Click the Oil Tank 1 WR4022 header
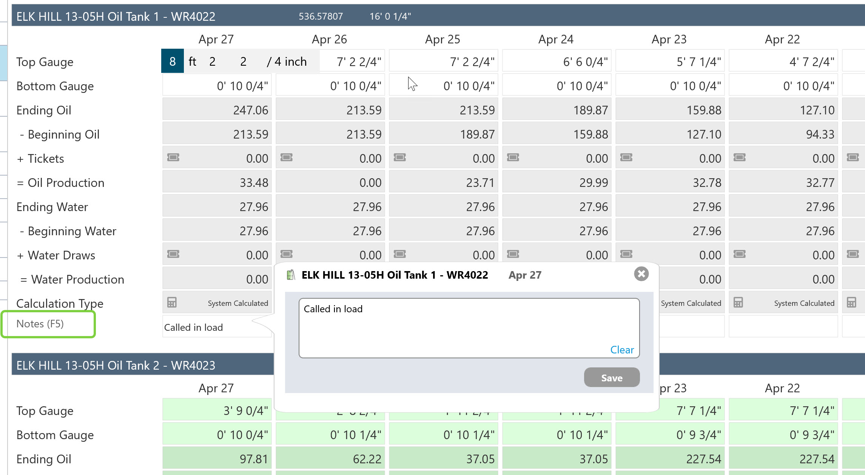Viewport: 865px width, 475px height. click(116, 17)
